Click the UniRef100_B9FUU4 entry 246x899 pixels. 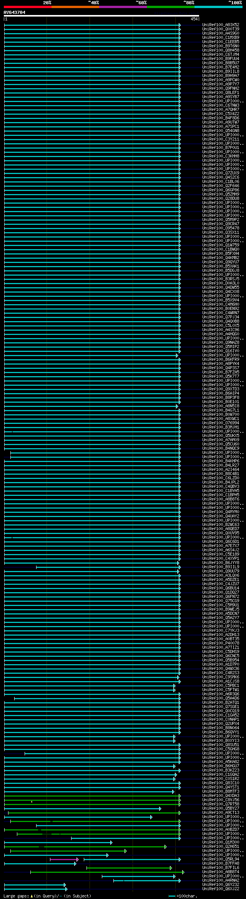[x=221, y=59]
